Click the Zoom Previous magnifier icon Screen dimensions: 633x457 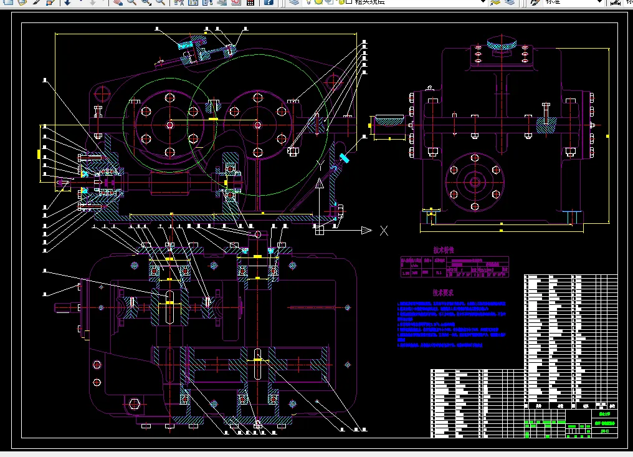pos(160,2)
